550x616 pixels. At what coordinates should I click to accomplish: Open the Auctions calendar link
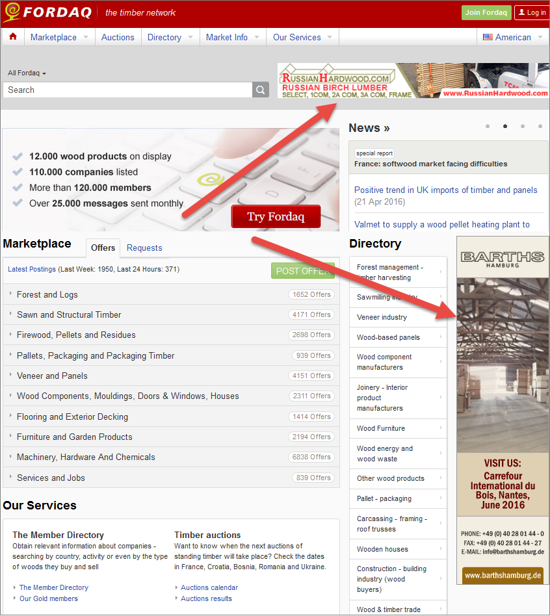point(209,587)
